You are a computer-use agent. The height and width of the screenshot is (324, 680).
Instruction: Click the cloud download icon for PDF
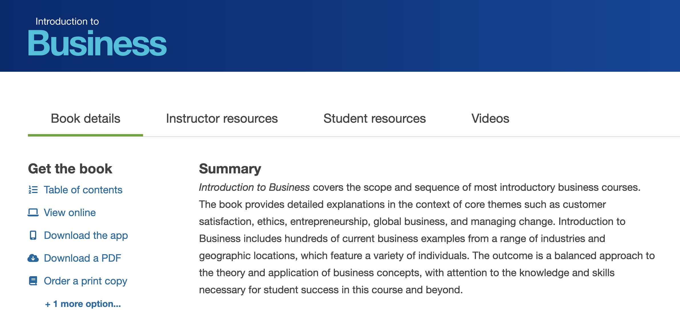tap(33, 258)
